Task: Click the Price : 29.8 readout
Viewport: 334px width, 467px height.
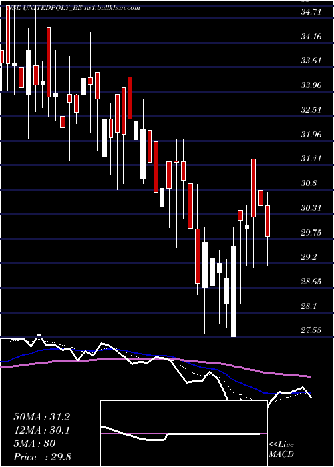Action: pyautogui.click(x=42, y=457)
